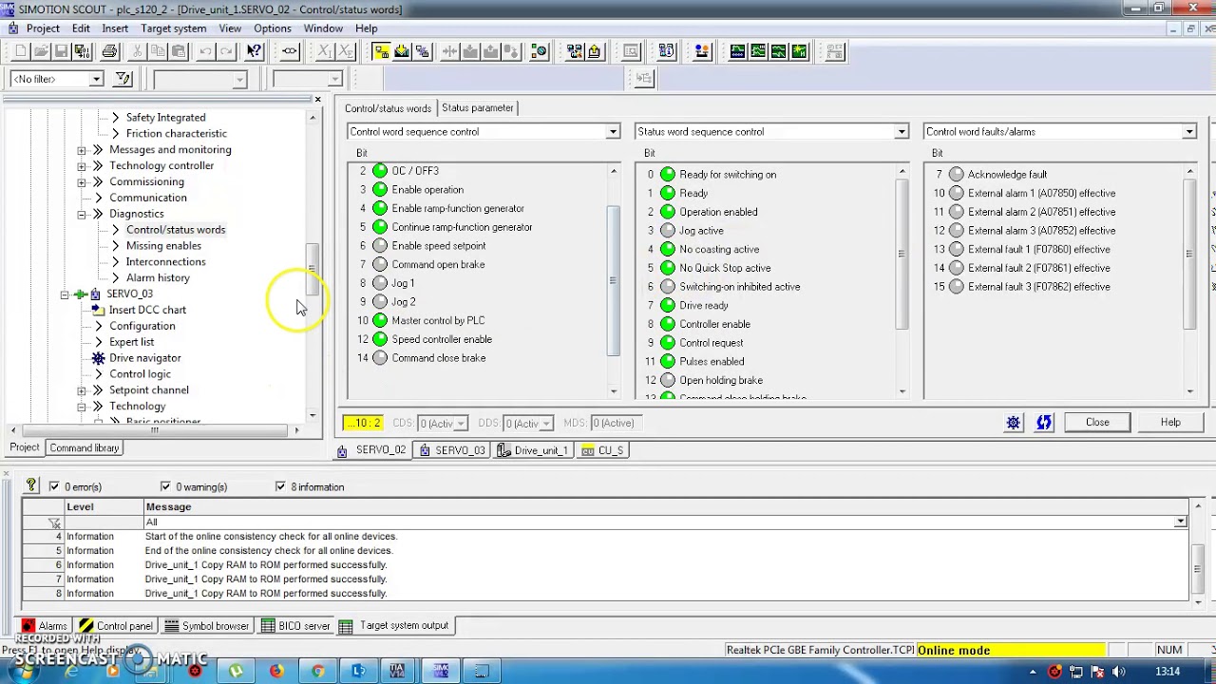Click Drive navigator in project tree
Viewport: 1216px width, 684px height.
(x=144, y=358)
